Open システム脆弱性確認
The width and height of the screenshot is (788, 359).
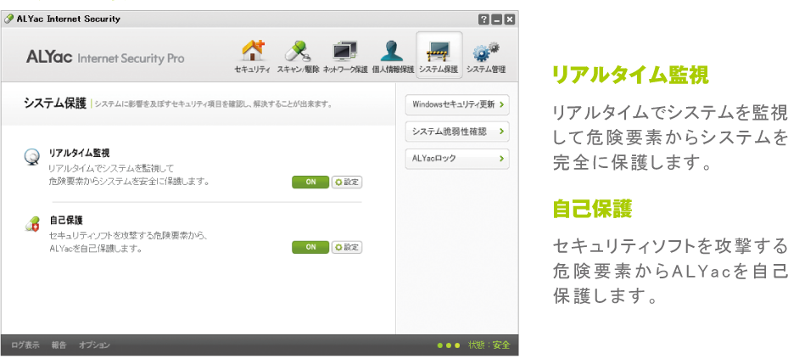pyautogui.click(x=457, y=132)
